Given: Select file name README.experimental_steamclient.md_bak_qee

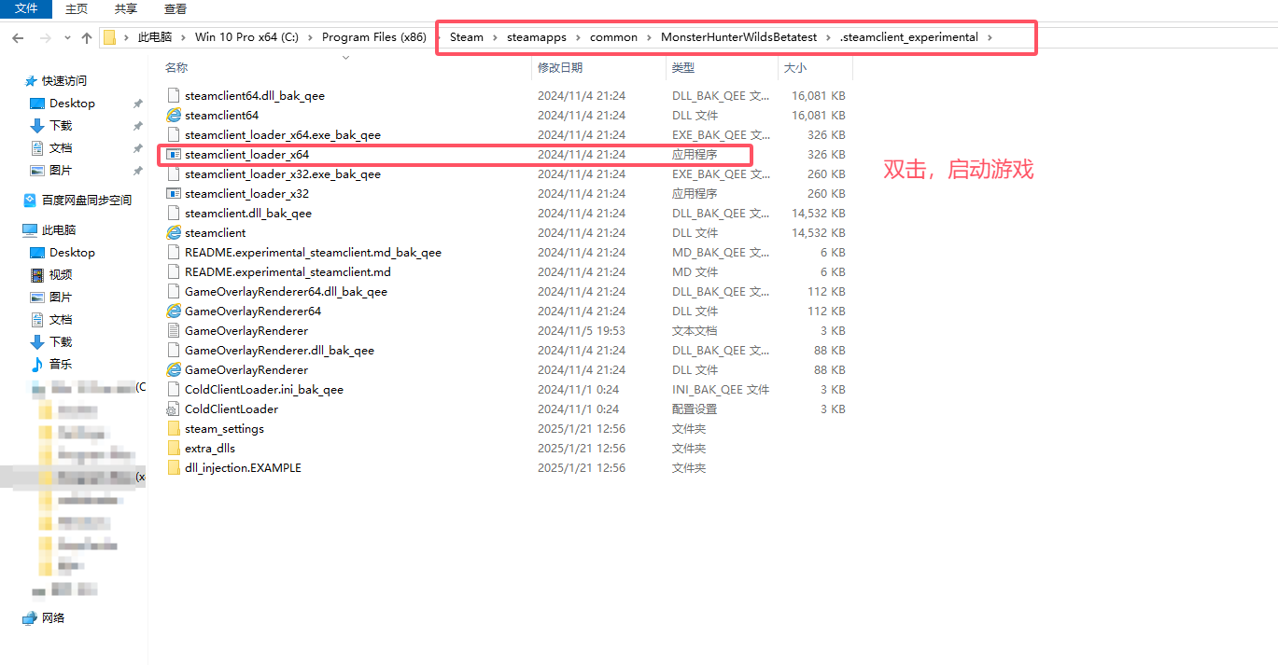Looking at the screenshot, I should [x=313, y=253].
